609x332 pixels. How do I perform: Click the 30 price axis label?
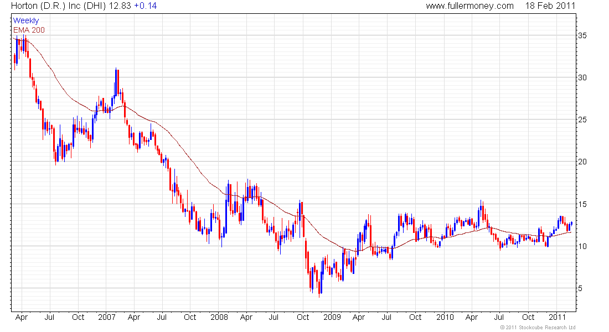tap(584, 77)
